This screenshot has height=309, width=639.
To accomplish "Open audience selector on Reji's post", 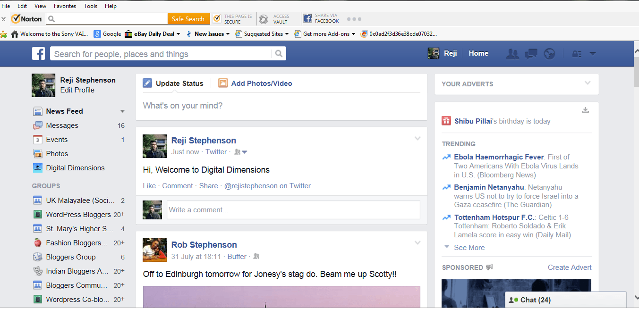I will pos(241,152).
